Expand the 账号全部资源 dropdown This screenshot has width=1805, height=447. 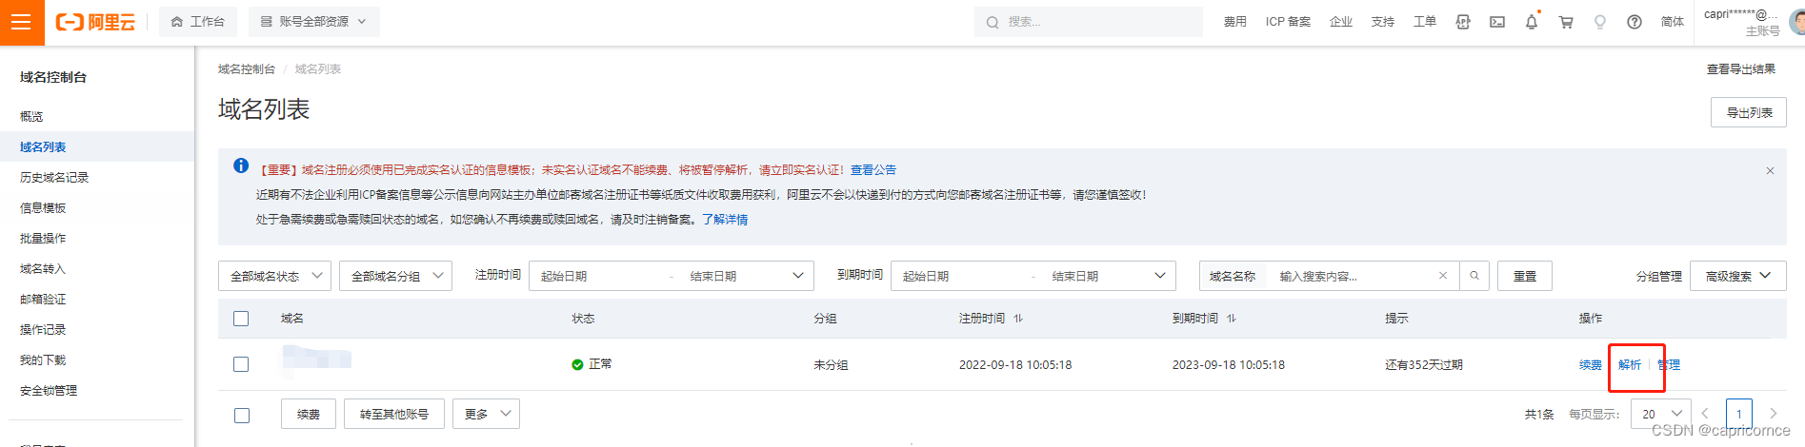tap(314, 22)
